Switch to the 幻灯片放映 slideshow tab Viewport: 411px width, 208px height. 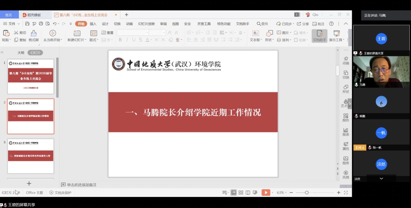(146, 24)
